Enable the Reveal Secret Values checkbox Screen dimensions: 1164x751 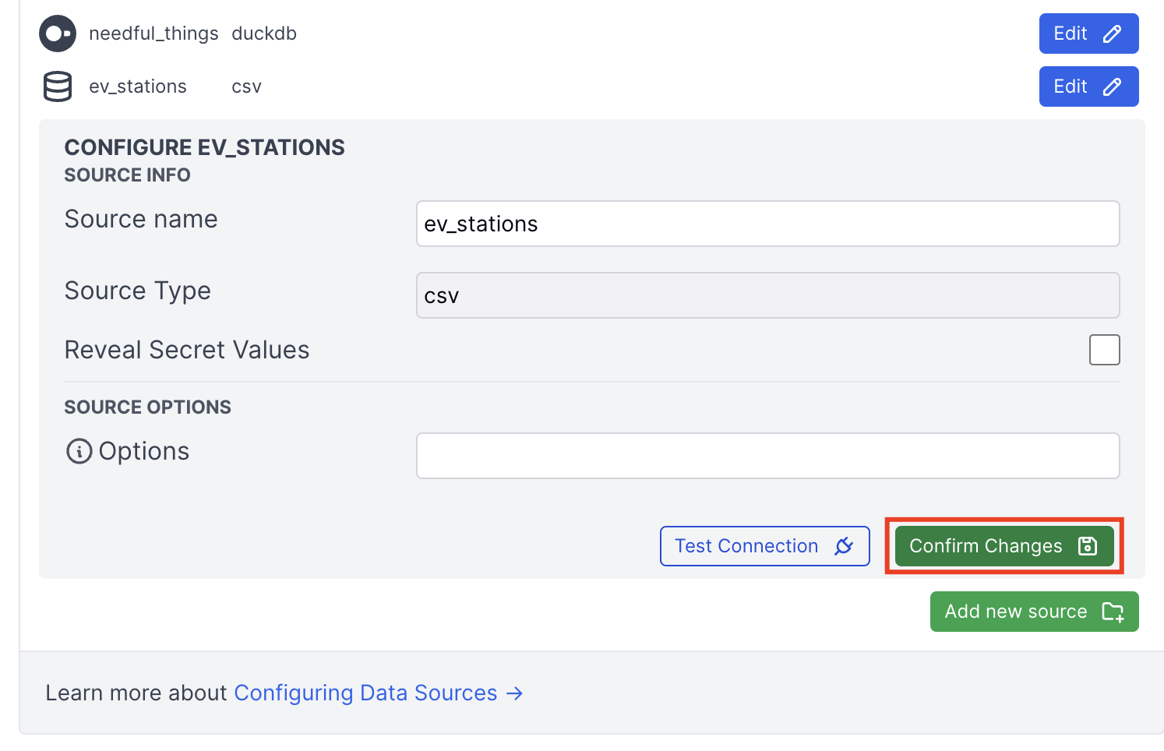click(x=1104, y=350)
